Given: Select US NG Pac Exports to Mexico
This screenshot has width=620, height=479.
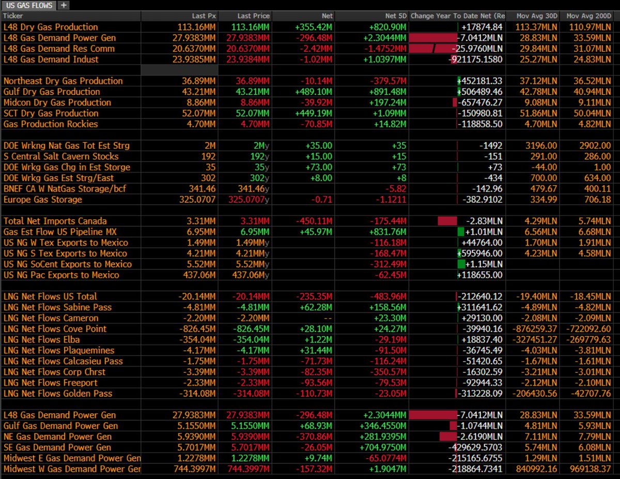Looking at the screenshot, I should click(61, 275).
